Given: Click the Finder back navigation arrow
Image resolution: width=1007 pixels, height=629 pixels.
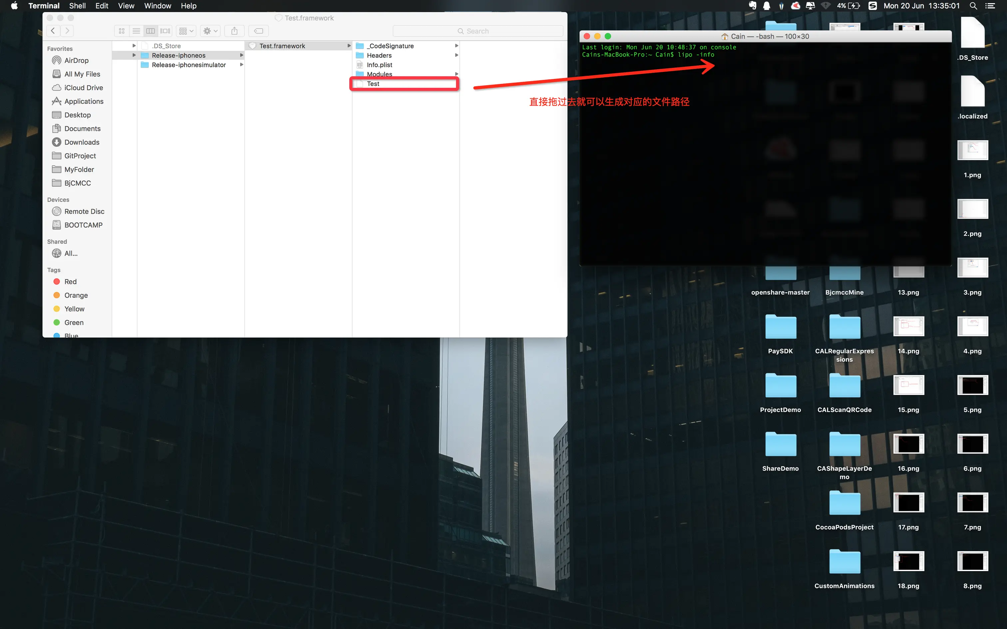Looking at the screenshot, I should click(53, 31).
